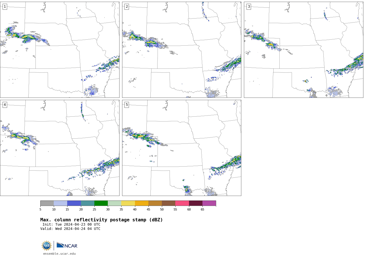Click the Max. column reflectivity title
This screenshot has width=366, height=257.
[102, 220]
